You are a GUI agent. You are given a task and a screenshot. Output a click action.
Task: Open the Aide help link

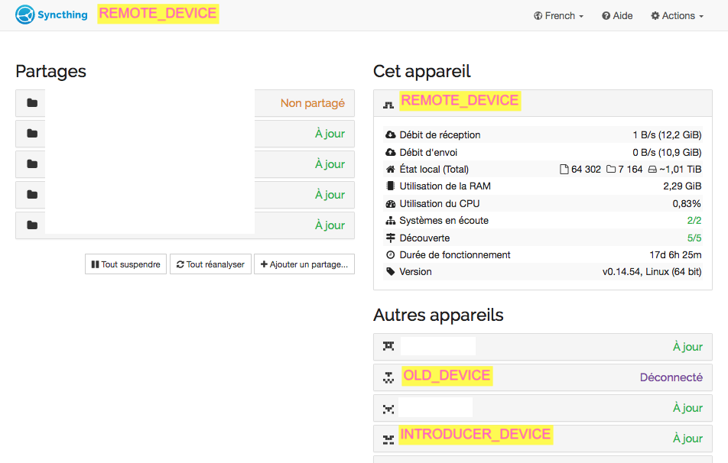click(x=617, y=16)
